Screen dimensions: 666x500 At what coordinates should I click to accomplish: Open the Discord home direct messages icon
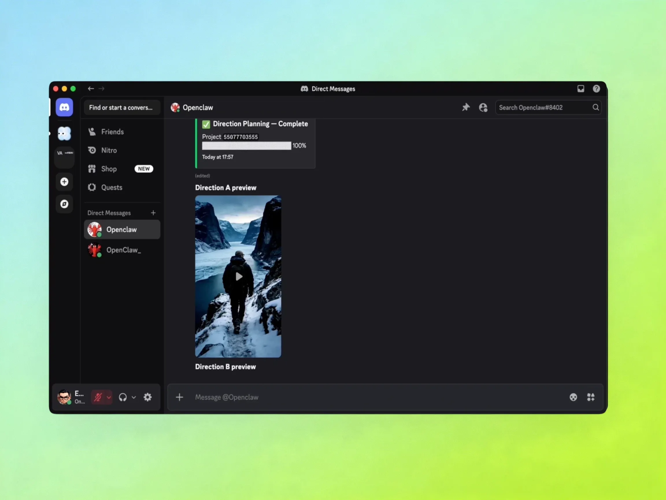(64, 107)
